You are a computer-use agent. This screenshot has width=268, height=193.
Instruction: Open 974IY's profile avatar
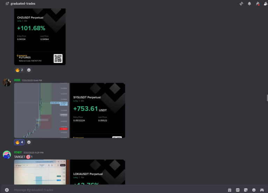[7, 155]
